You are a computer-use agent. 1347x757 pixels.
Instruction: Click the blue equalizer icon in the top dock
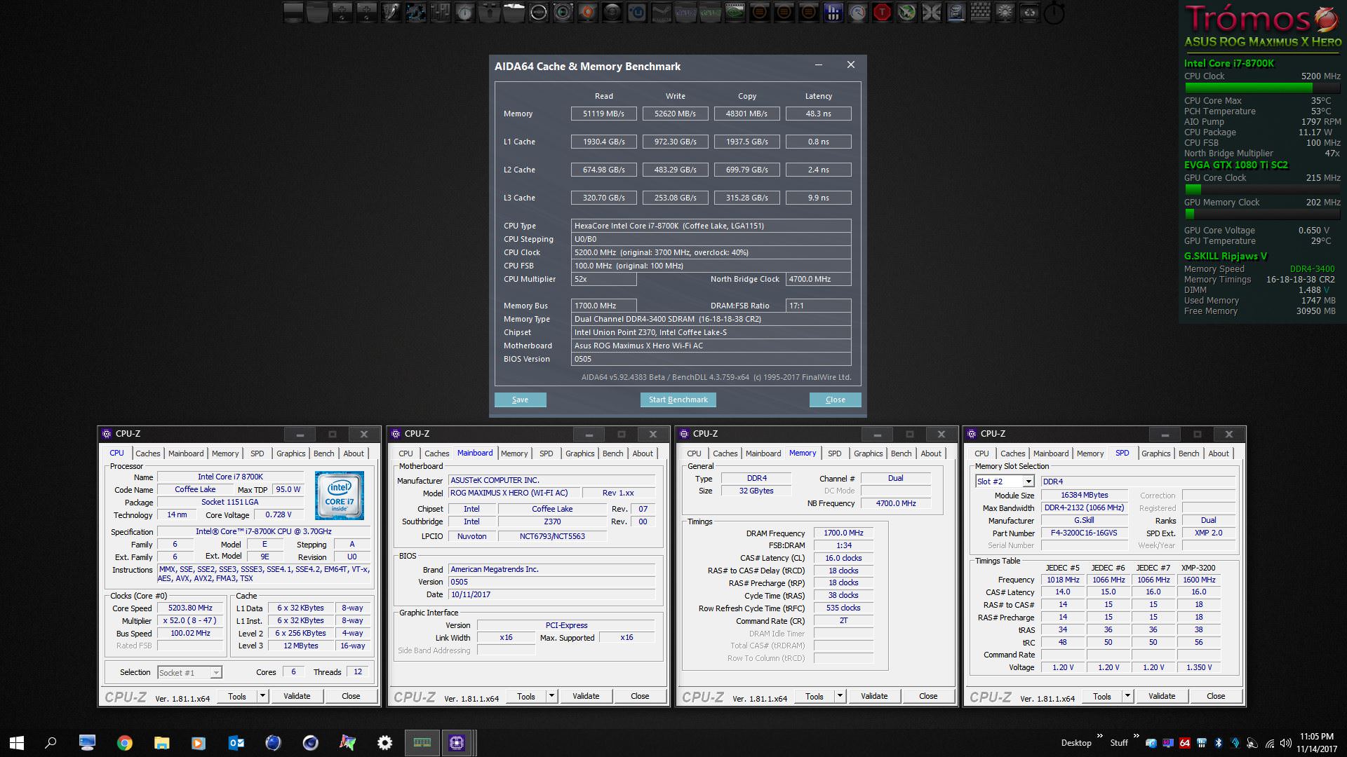(x=833, y=12)
